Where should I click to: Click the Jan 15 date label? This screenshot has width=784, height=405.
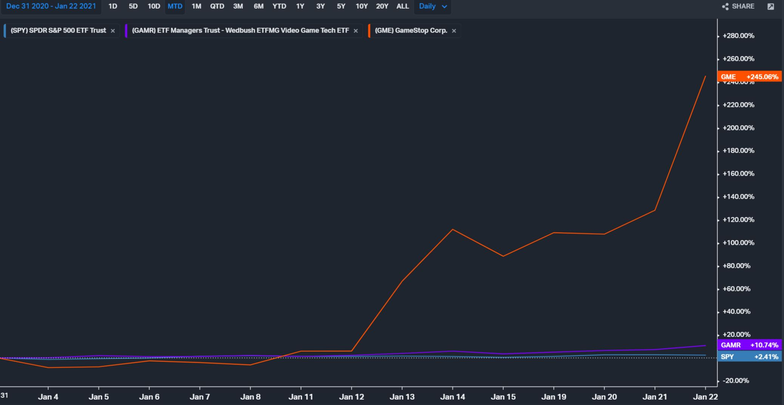pos(503,397)
